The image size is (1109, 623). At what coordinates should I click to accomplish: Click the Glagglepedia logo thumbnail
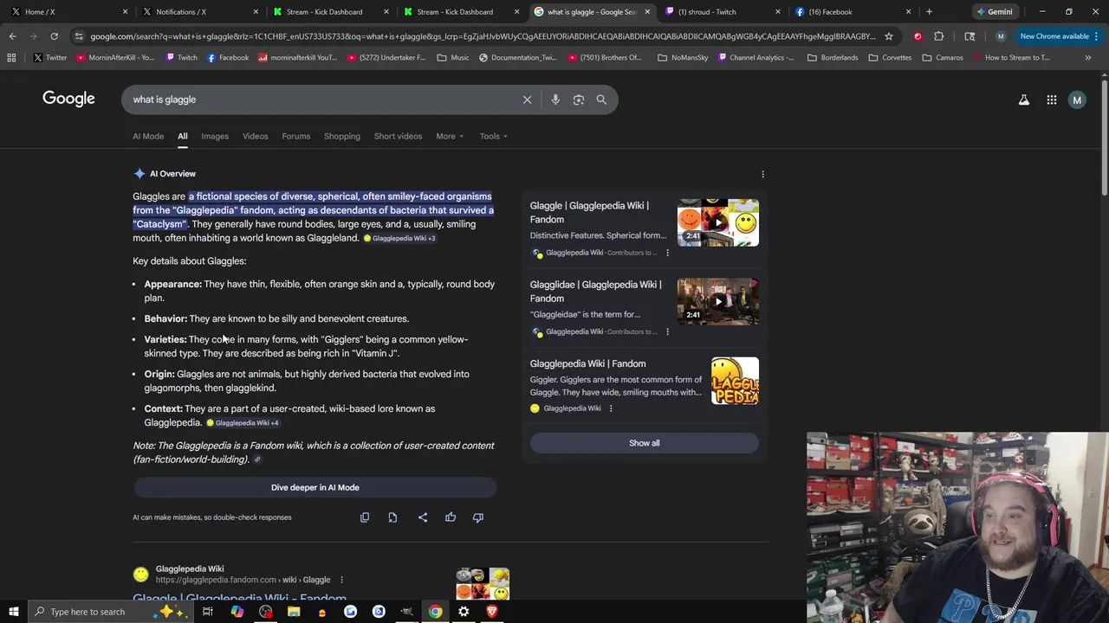tap(735, 381)
